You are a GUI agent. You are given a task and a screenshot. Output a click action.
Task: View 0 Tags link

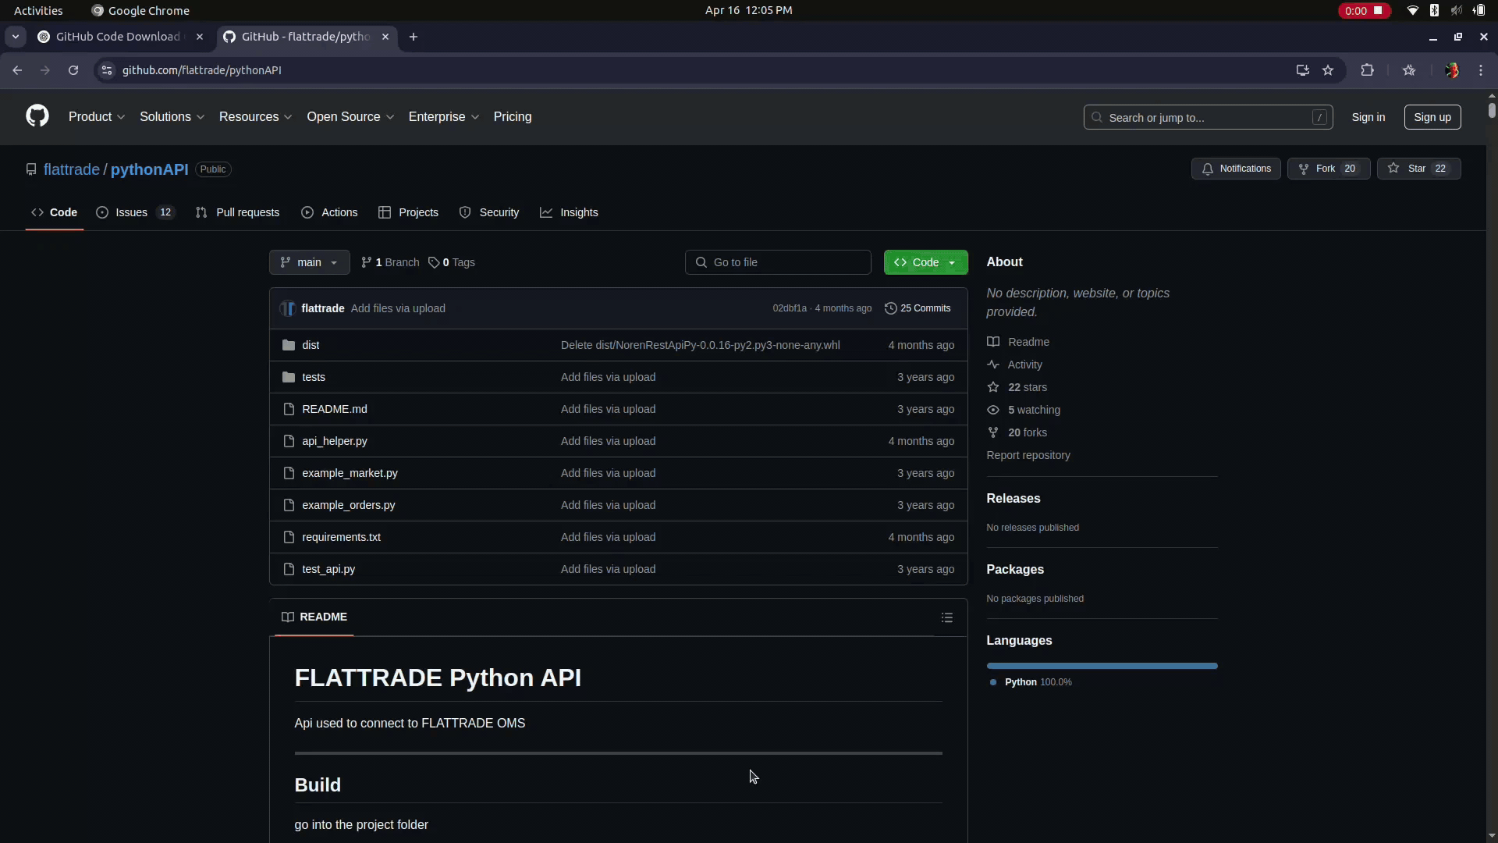pyautogui.click(x=452, y=262)
